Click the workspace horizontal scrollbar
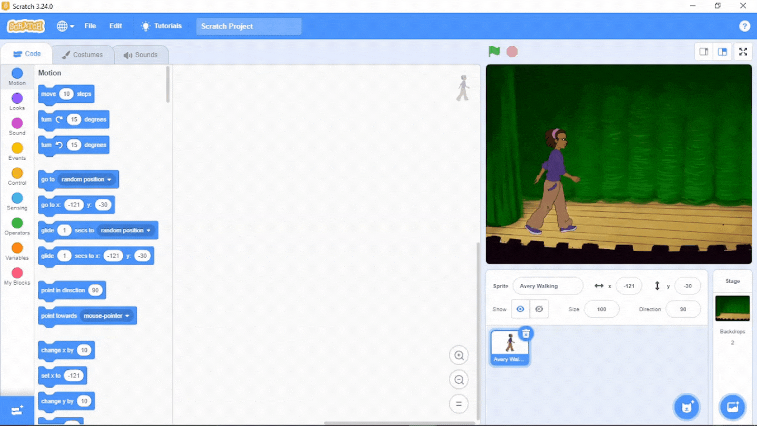 pos(400,423)
